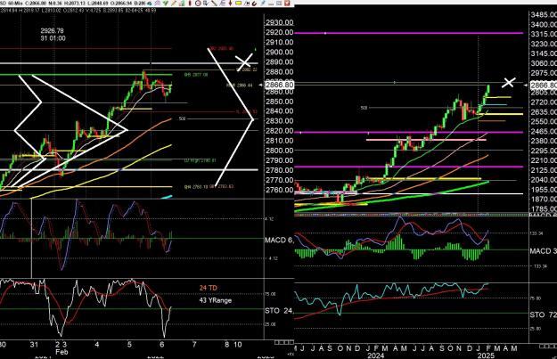The image size is (557, 359).
Task: Click the 'STO 72' label on right chart
Action: tap(543, 315)
